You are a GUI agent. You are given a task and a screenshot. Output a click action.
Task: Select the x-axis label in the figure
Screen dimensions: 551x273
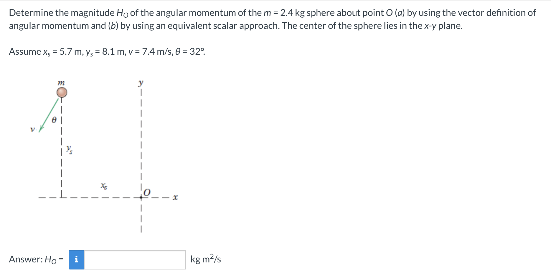(175, 197)
